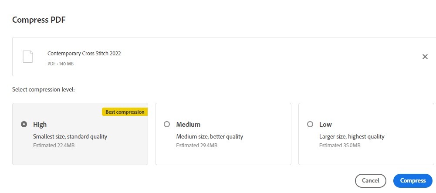Click the PDF document file icon
This screenshot has height=193, width=436.
28,57
